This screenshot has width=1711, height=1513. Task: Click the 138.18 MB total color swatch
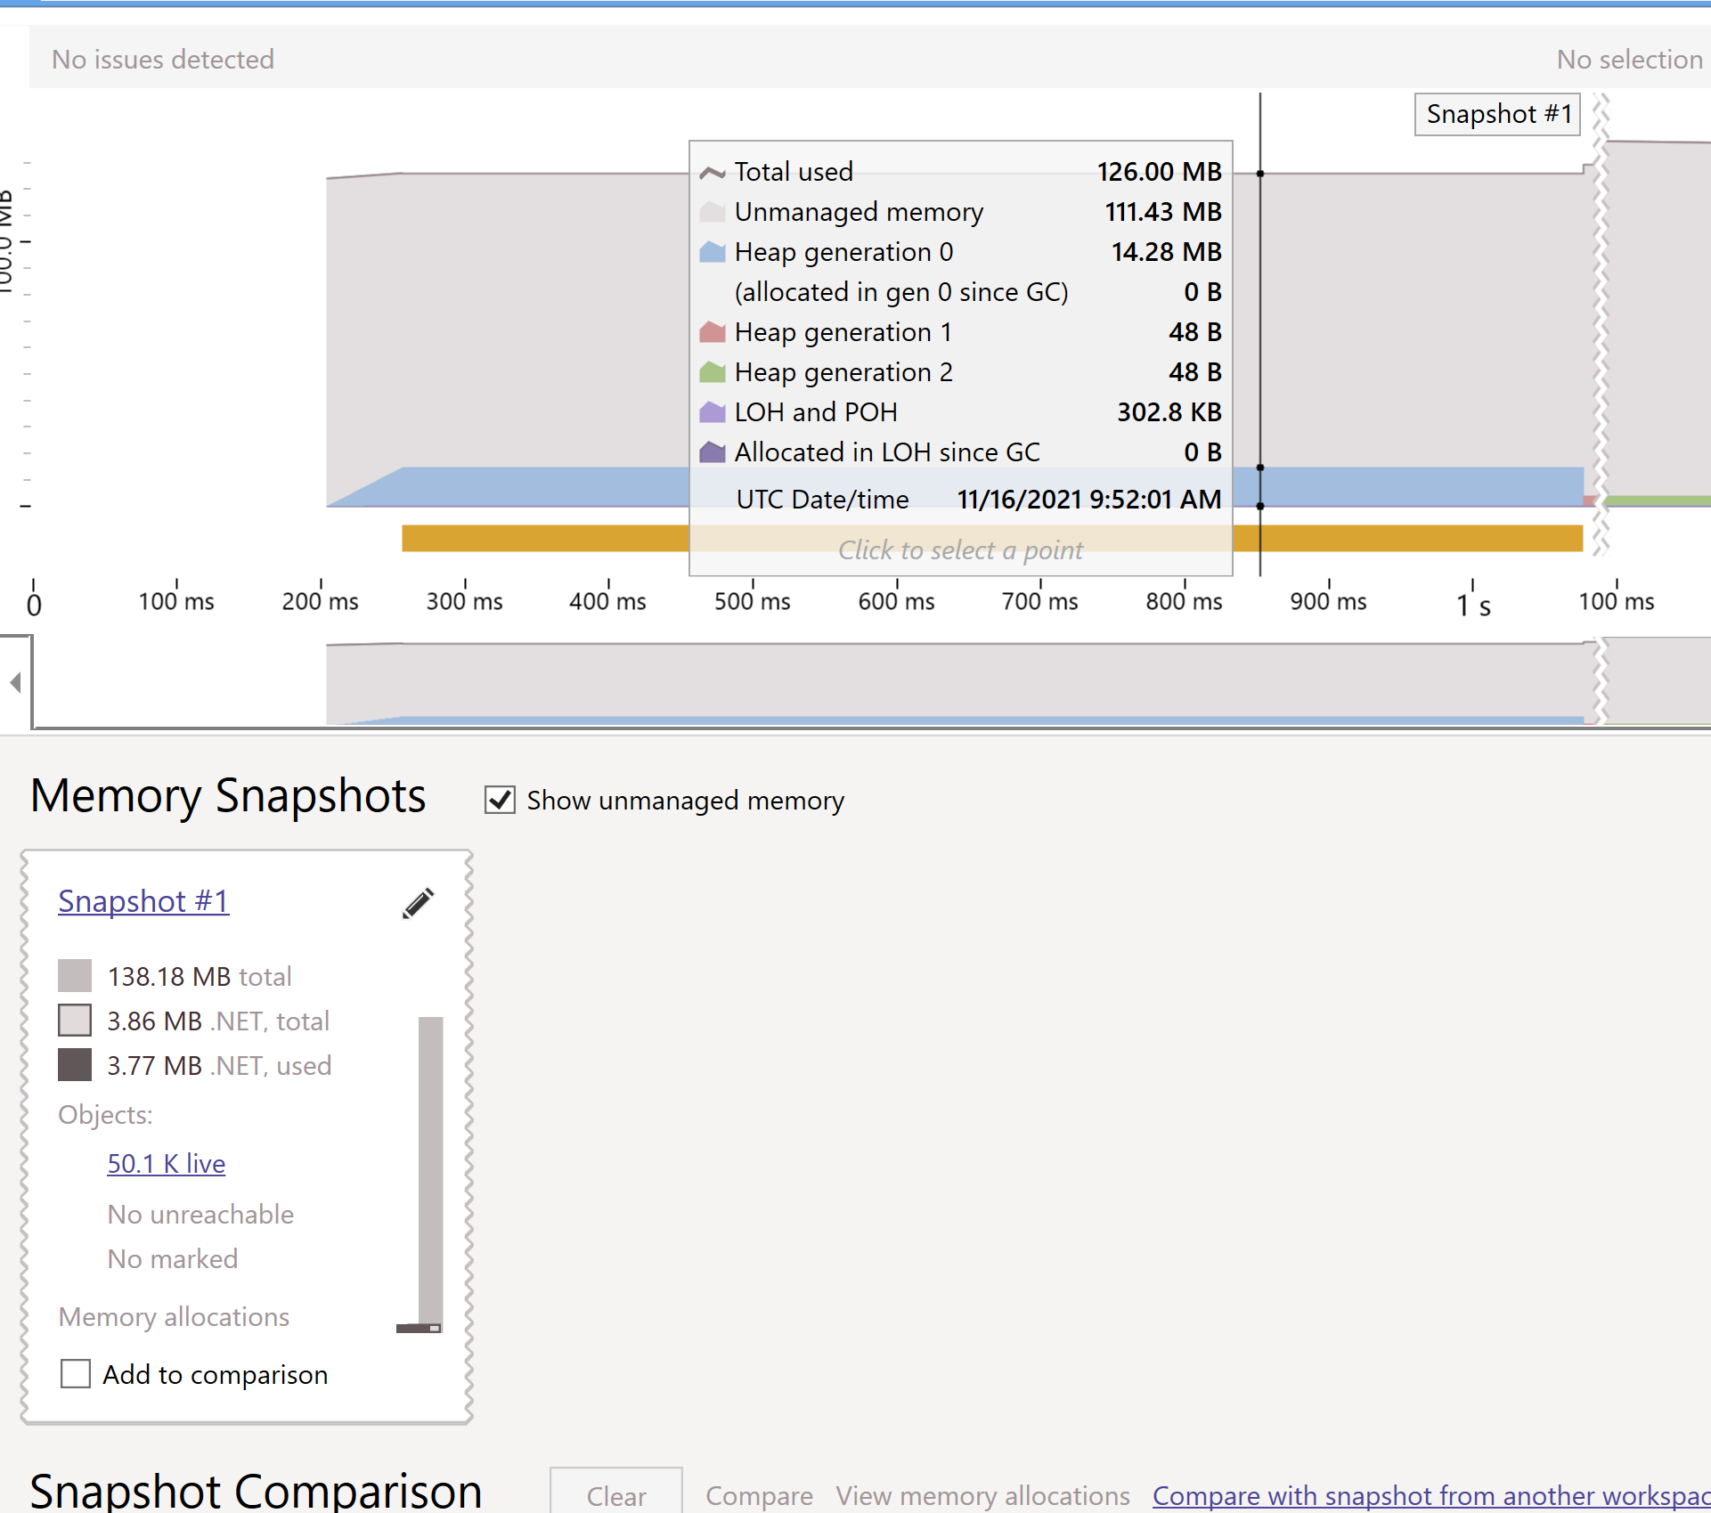click(75, 974)
